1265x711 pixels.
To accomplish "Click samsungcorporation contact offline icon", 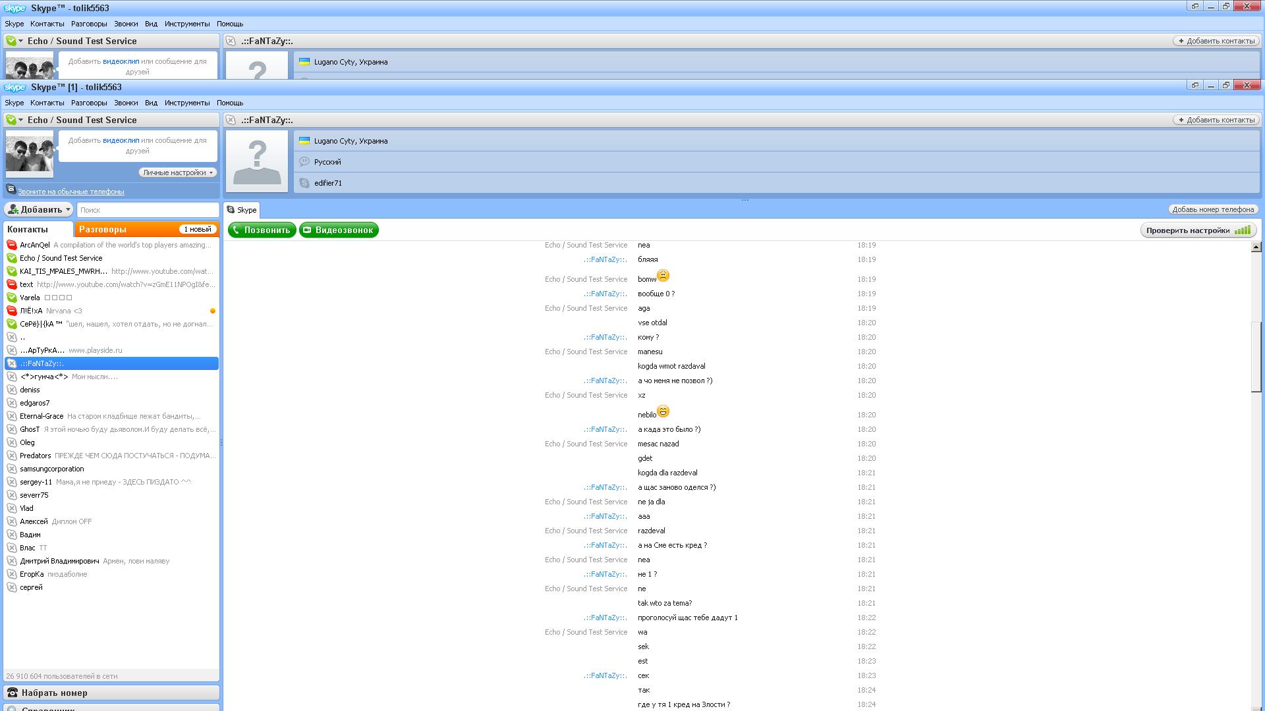I will [12, 469].
